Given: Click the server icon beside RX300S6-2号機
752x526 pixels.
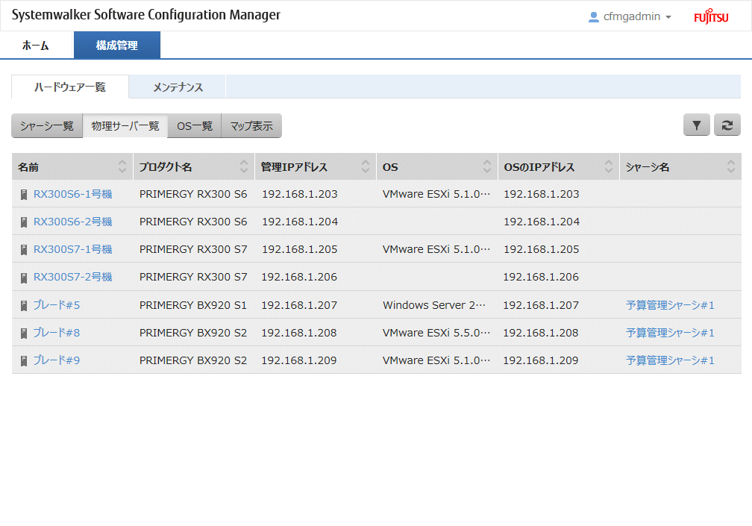Looking at the screenshot, I should pyautogui.click(x=24, y=222).
